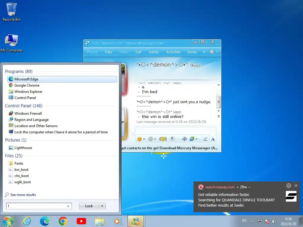Clear the Start menu search box
Image resolution: width=303 pixels, height=227 pixels.
(68, 206)
